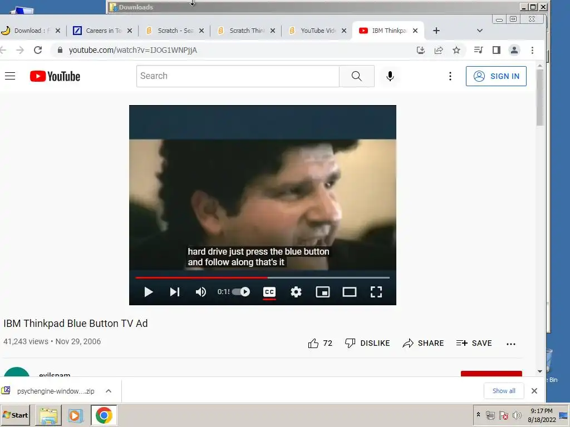Search with your voice microphone icon
Screen dimensions: 570x427
pos(390,76)
